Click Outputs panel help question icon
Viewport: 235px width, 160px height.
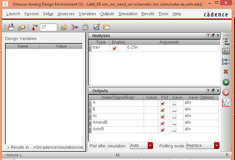pos(208,91)
